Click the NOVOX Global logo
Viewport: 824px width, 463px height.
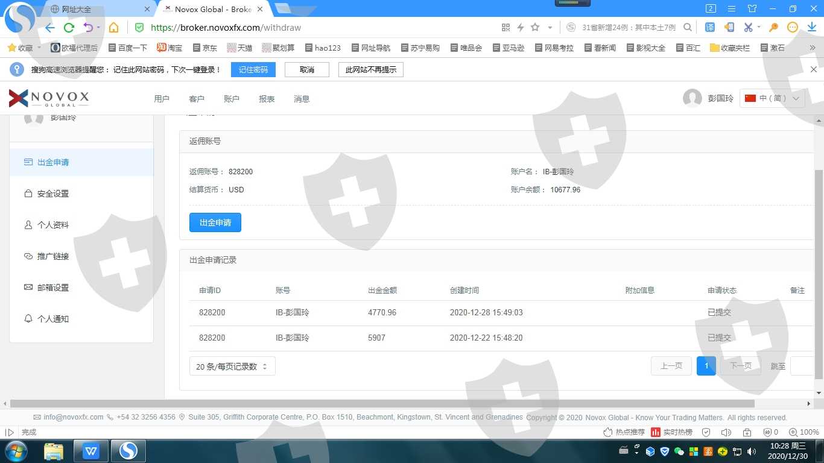tap(49, 98)
